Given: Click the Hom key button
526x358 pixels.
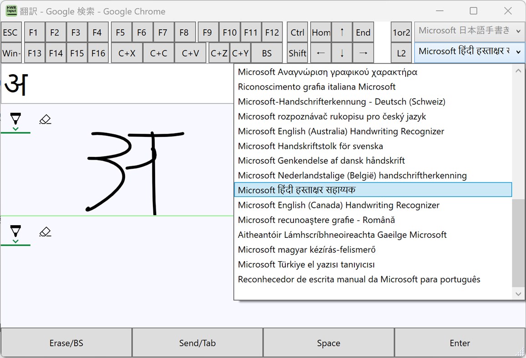Looking at the screenshot, I should [321, 32].
